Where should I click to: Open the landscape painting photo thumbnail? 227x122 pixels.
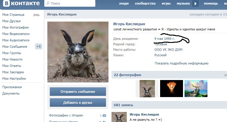click(x=196, y=89)
